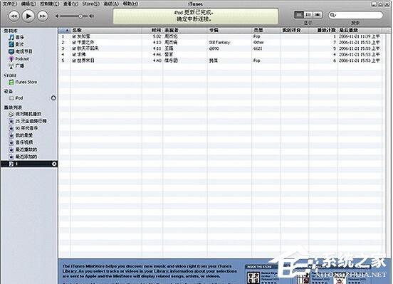Sort by the 播放计数 play count column
393x284 pixels.
tap(323, 31)
